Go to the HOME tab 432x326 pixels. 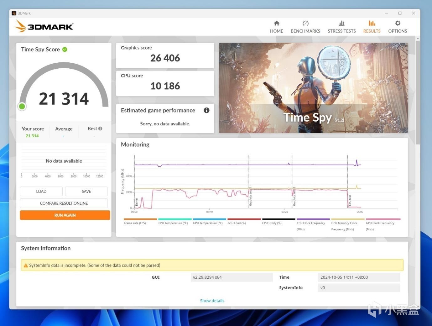[x=277, y=27]
